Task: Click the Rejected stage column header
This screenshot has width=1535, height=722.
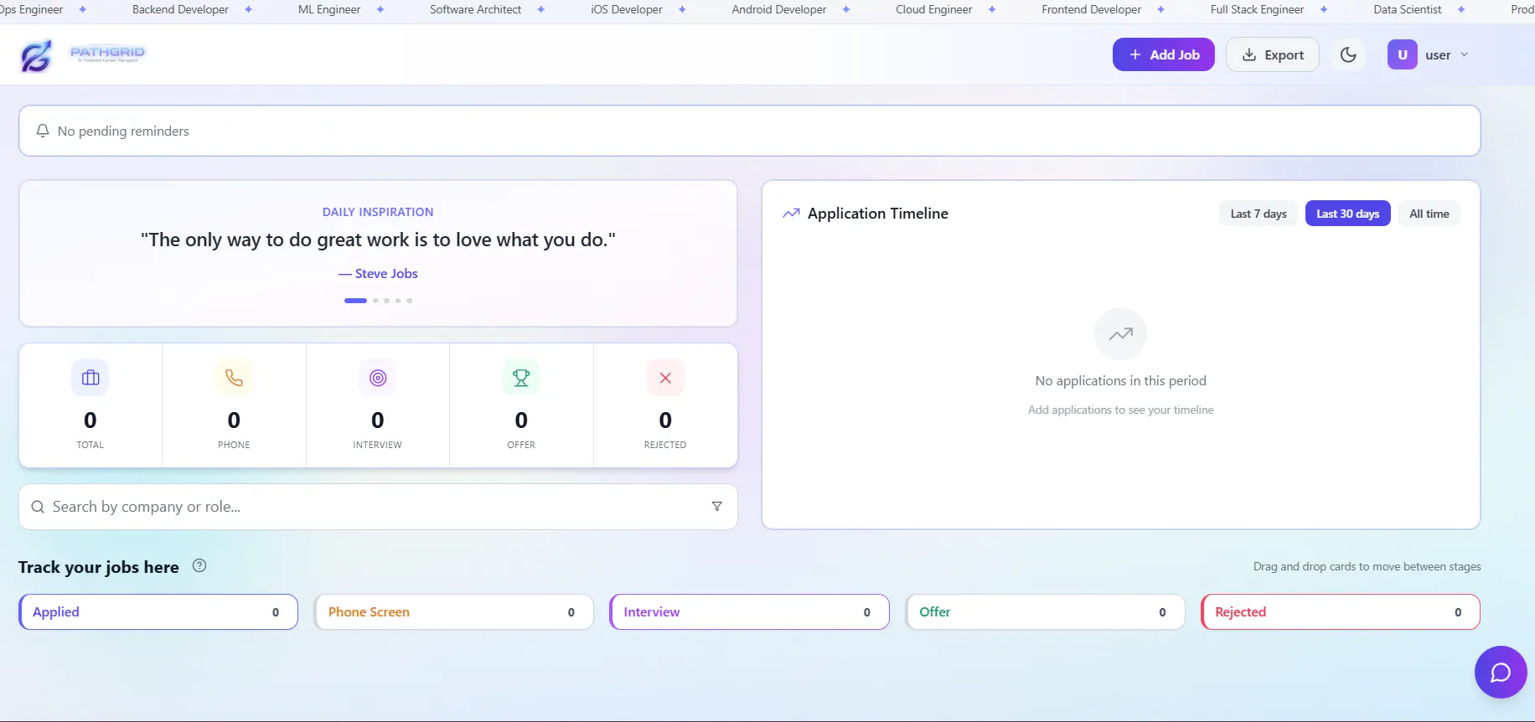Action: pyautogui.click(x=1341, y=612)
